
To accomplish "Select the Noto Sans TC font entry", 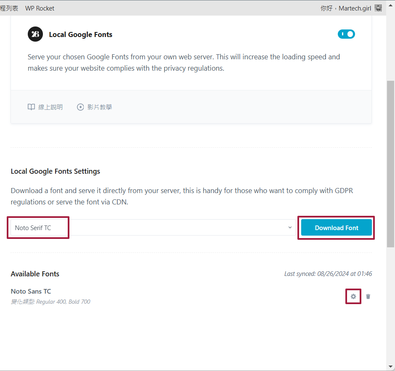I will click(x=31, y=291).
